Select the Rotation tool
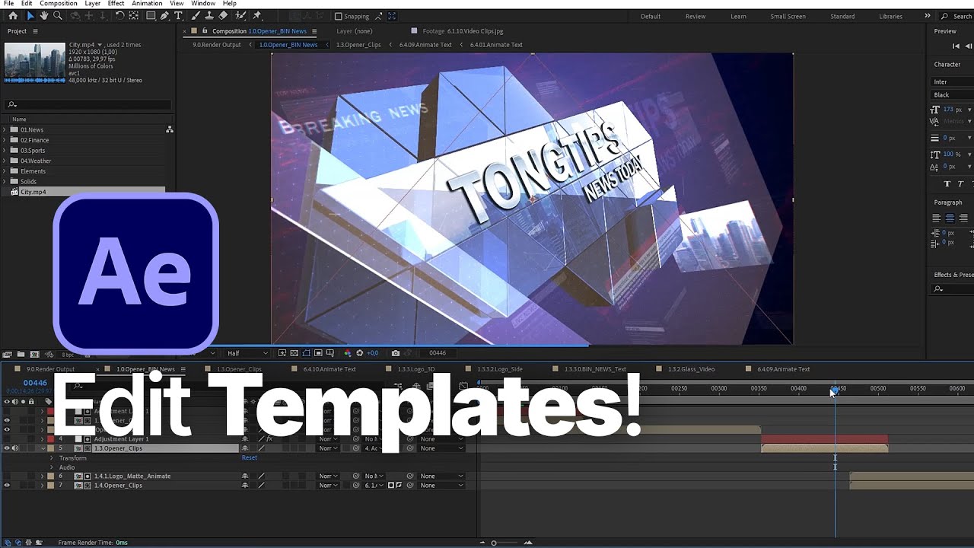 tap(119, 16)
